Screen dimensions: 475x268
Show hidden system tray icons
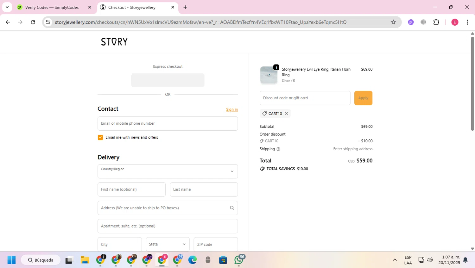(x=395, y=260)
